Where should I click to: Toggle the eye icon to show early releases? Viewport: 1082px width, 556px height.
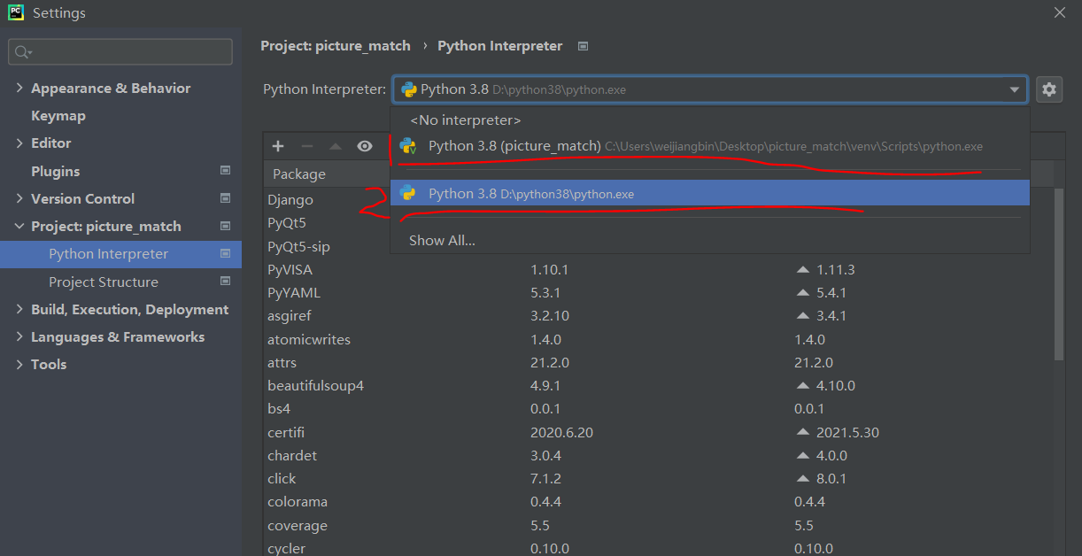point(363,146)
